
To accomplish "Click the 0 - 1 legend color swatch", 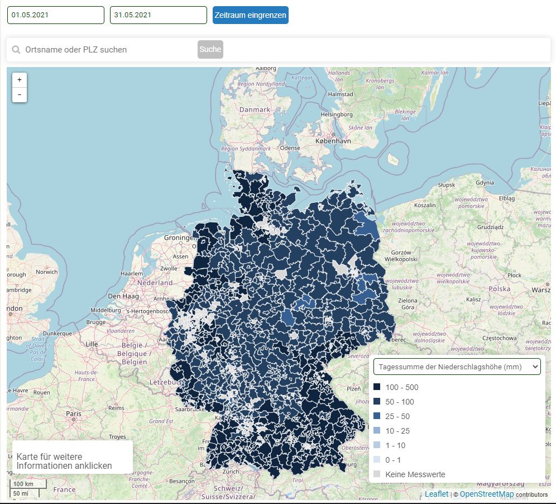I will pos(377,460).
